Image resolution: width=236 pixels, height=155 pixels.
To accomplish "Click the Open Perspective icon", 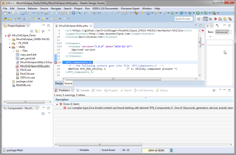I will point(199,19).
